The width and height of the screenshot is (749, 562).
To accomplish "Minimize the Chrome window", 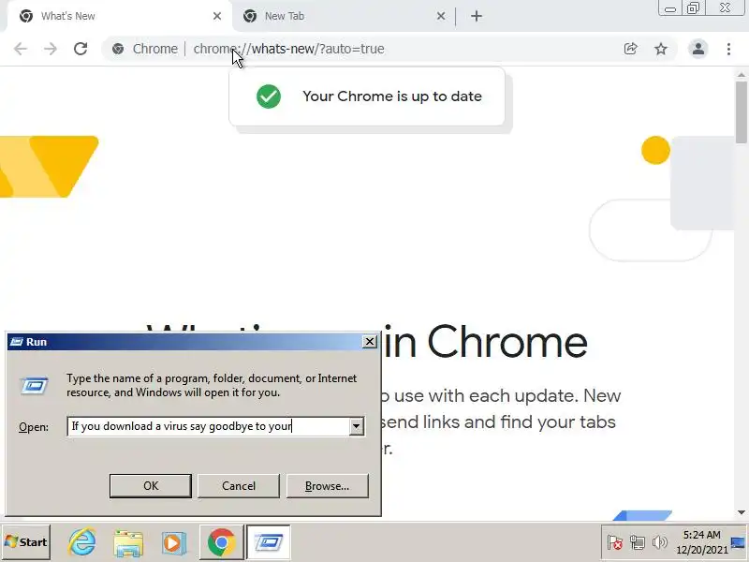I will pyautogui.click(x=670, y=8).
